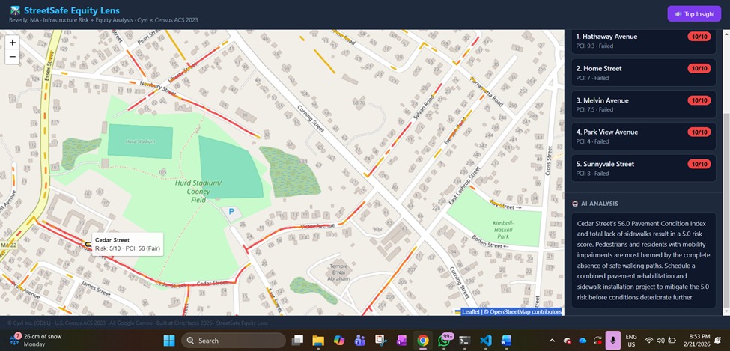
Task: Open Copilot from the taskbar
Action: [339, 341]
